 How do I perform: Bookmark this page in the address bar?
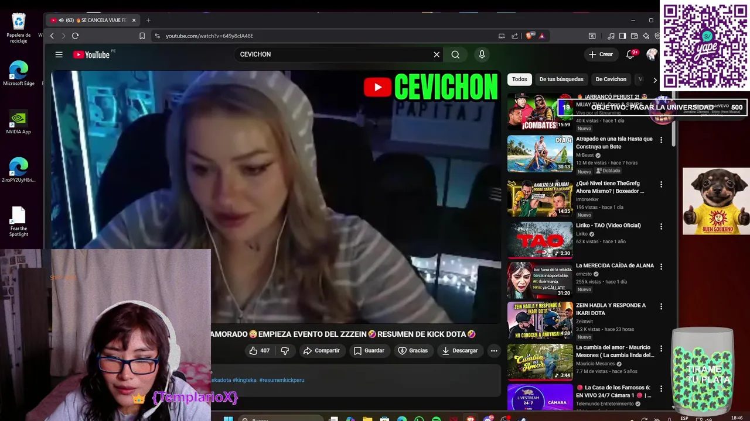pos(142,36)
